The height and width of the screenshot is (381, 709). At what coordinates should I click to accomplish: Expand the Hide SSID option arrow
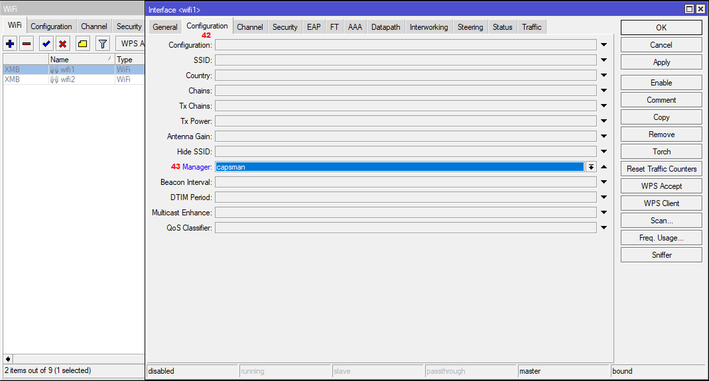[x=604, y=152]
